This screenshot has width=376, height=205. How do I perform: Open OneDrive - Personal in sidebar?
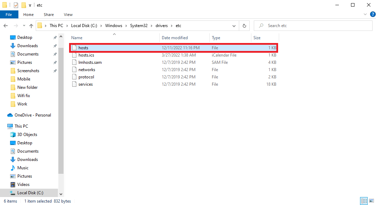(x=33, y=115)
